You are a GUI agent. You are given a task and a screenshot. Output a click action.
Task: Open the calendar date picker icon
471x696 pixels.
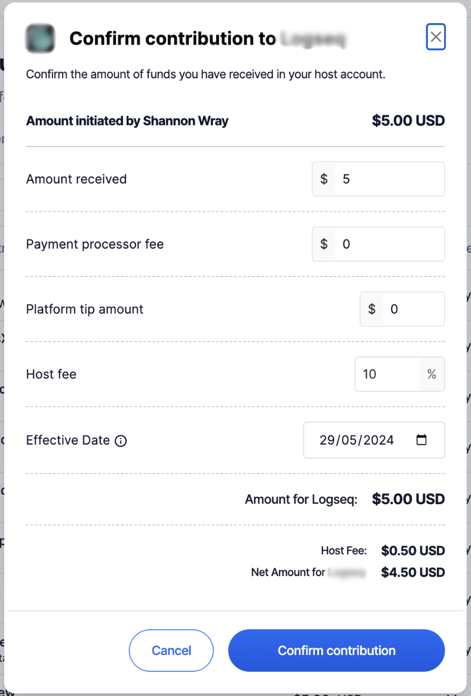coord(421,440)
